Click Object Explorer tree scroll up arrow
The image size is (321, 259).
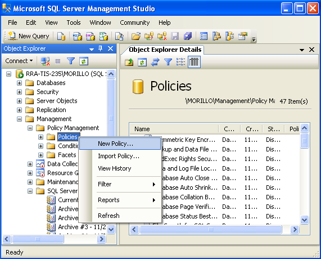tap(111, 74)
